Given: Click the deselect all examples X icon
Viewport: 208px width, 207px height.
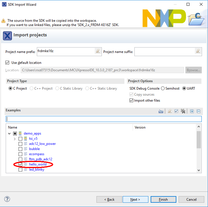Looking at the screenshot, I should coord(183,111).
